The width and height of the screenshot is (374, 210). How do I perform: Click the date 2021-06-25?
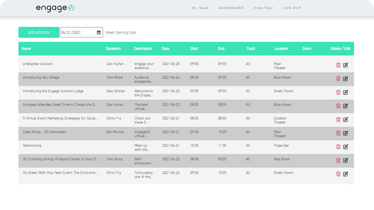[x=171, y=64]
